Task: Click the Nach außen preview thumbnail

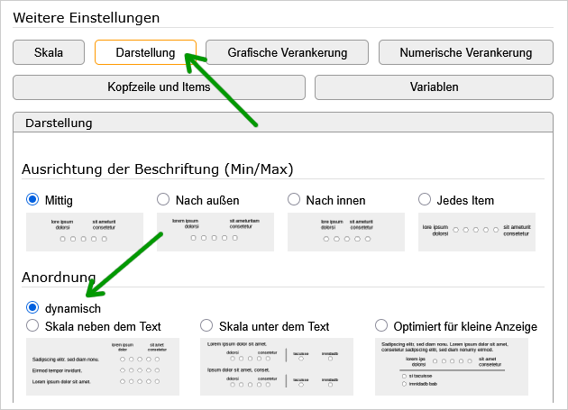Action: (215, 232)
